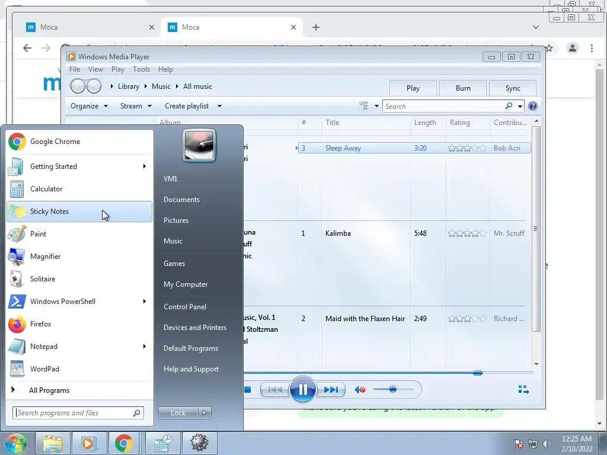Open File menu in Media Player

(x=75, y=69)
